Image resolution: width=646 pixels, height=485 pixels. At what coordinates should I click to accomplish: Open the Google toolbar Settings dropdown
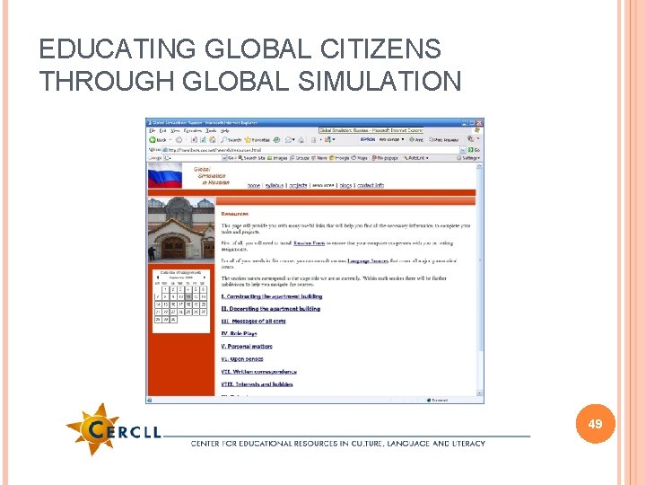(x=468, y=158)
